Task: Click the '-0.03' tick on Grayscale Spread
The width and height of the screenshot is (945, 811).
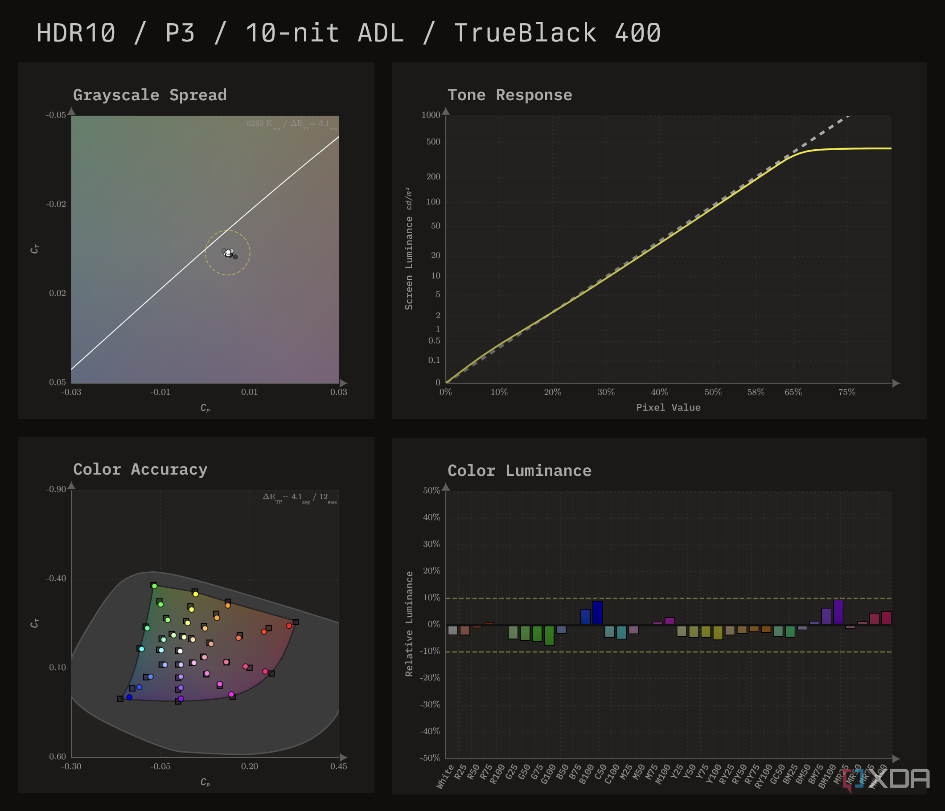Action: pyautogui.click(x=71, y=392)
